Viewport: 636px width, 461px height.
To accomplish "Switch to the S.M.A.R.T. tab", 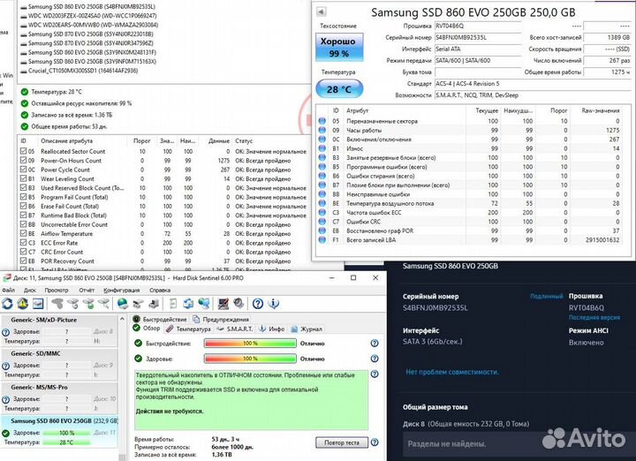I will coord(235,329).
